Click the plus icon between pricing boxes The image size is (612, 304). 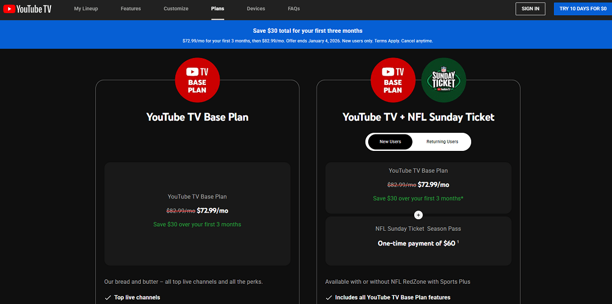pyautogui.click(x=419, y=215)
